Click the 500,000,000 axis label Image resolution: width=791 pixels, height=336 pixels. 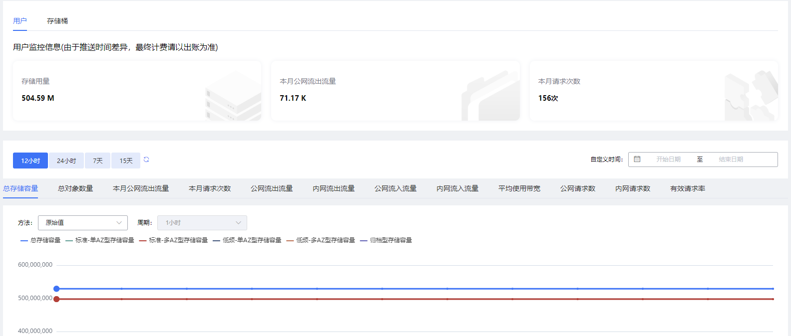point(35,298)
